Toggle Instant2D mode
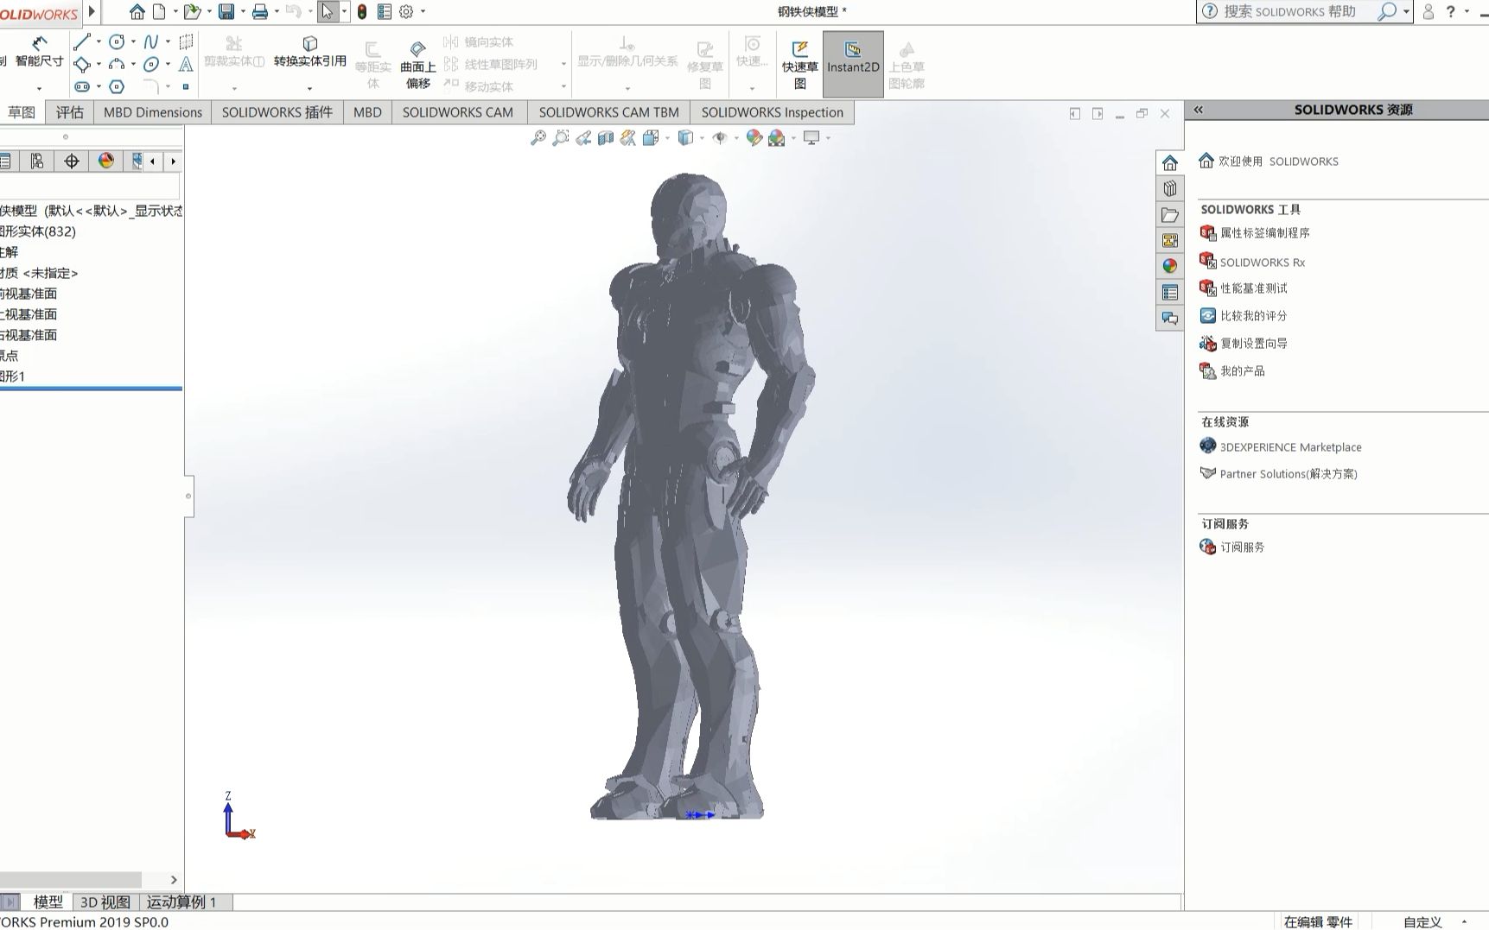1489x930 pixels. pyautogui.click(x=853, y=64)
